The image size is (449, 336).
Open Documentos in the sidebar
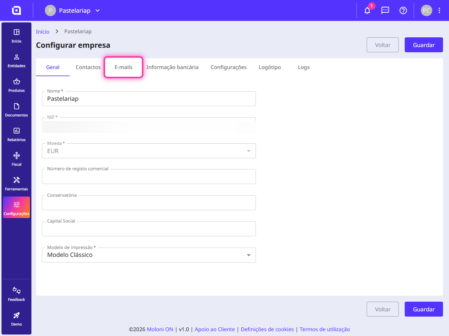16,110
